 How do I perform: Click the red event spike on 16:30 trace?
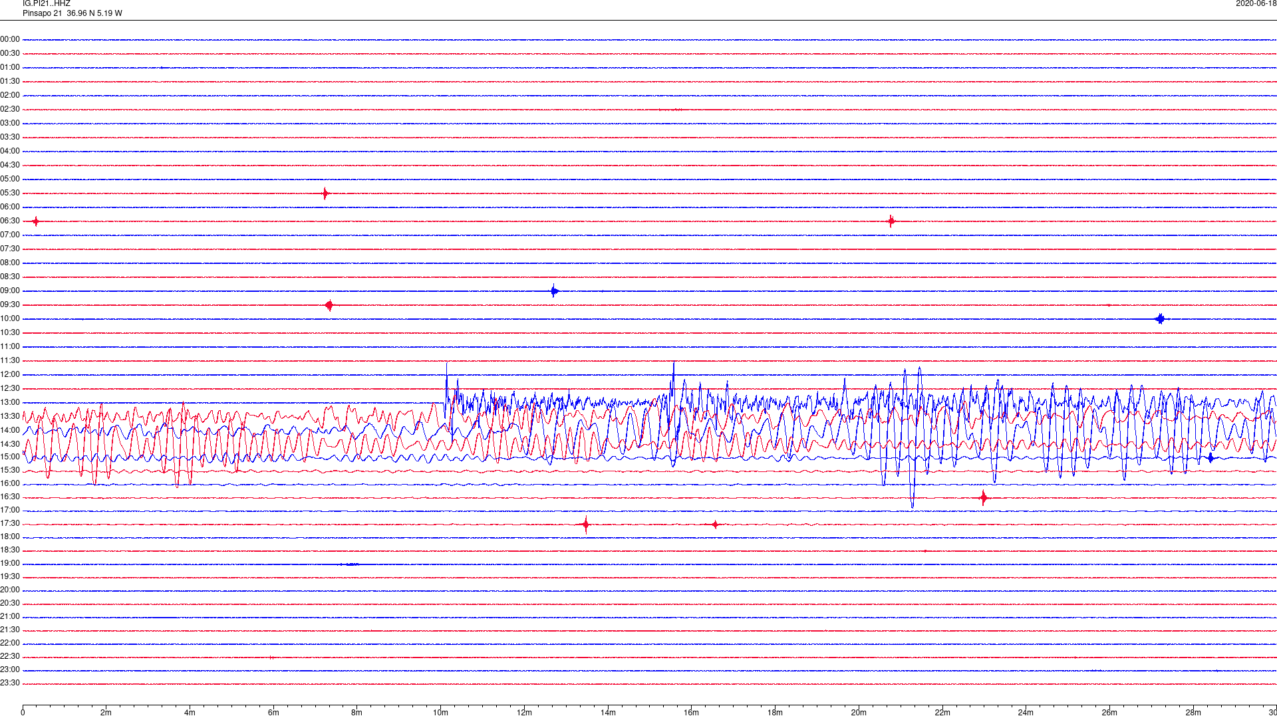(x=984, y=497)
